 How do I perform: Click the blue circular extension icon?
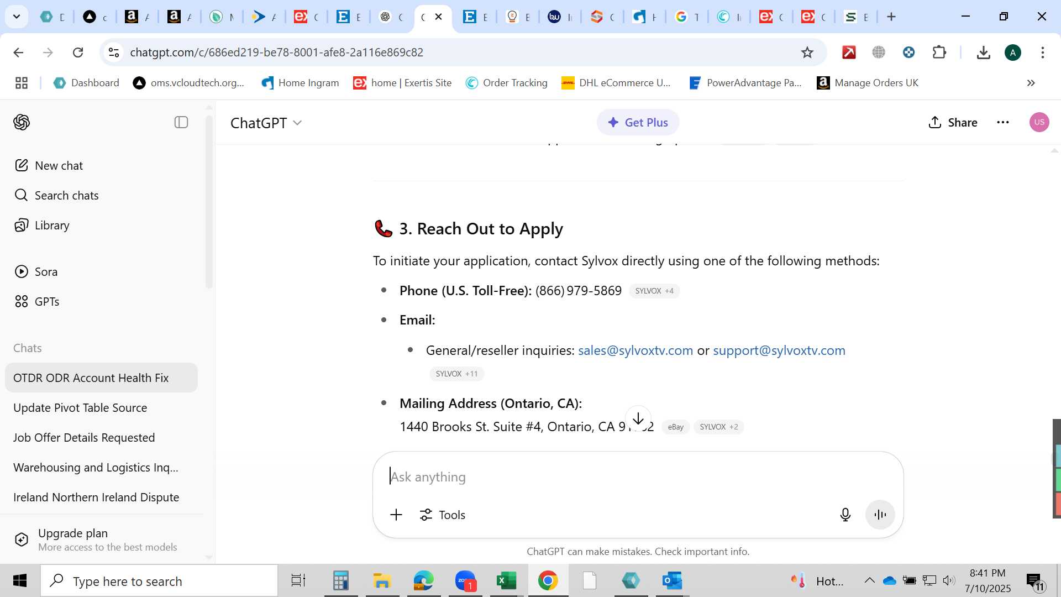pos(908,52)
